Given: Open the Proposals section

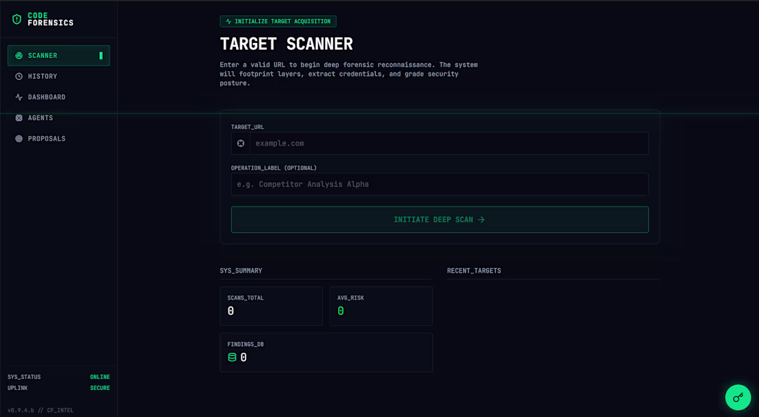Looking at the screenshot, I should 59,139.
